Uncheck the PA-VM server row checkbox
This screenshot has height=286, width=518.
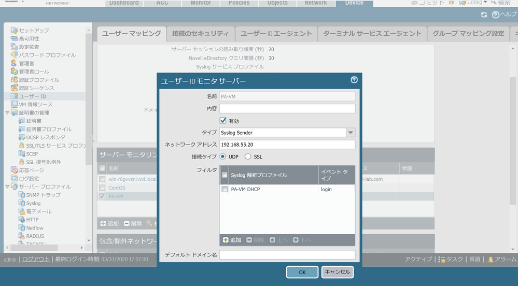(102, 196)
